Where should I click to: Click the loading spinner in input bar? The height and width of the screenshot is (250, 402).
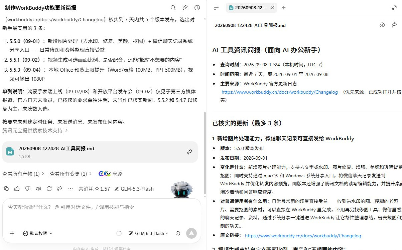119,233
